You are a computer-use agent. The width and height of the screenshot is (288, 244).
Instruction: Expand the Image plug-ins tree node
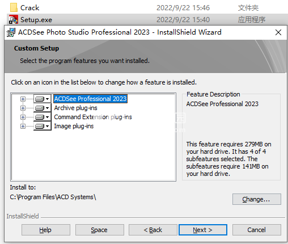[23, 126]
